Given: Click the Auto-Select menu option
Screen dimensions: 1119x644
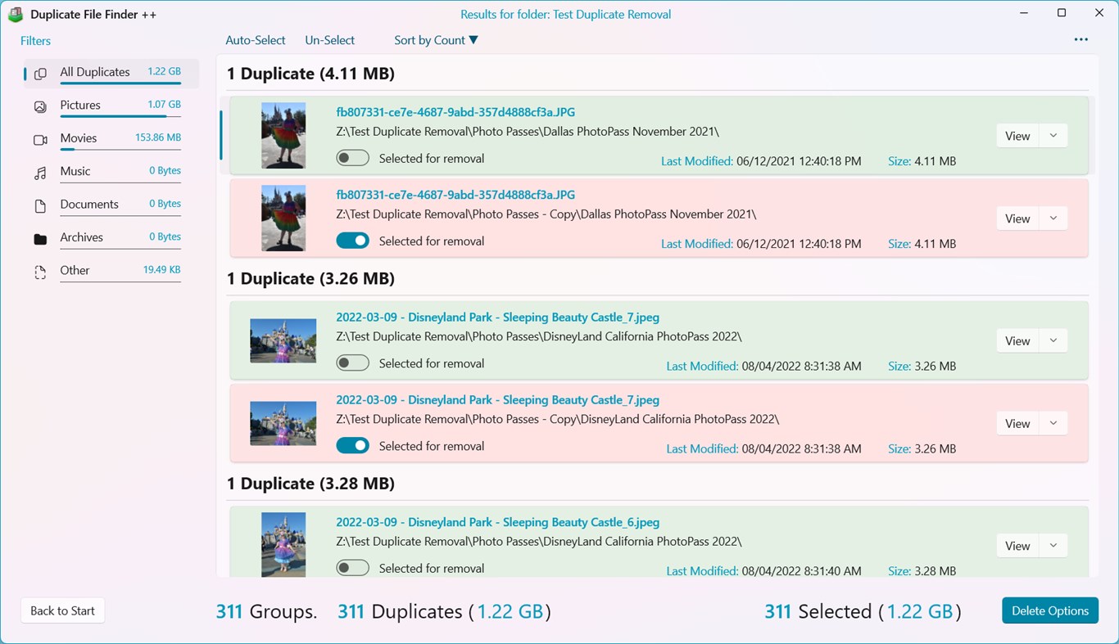Looking at the screenshot, I should (255, 39).
